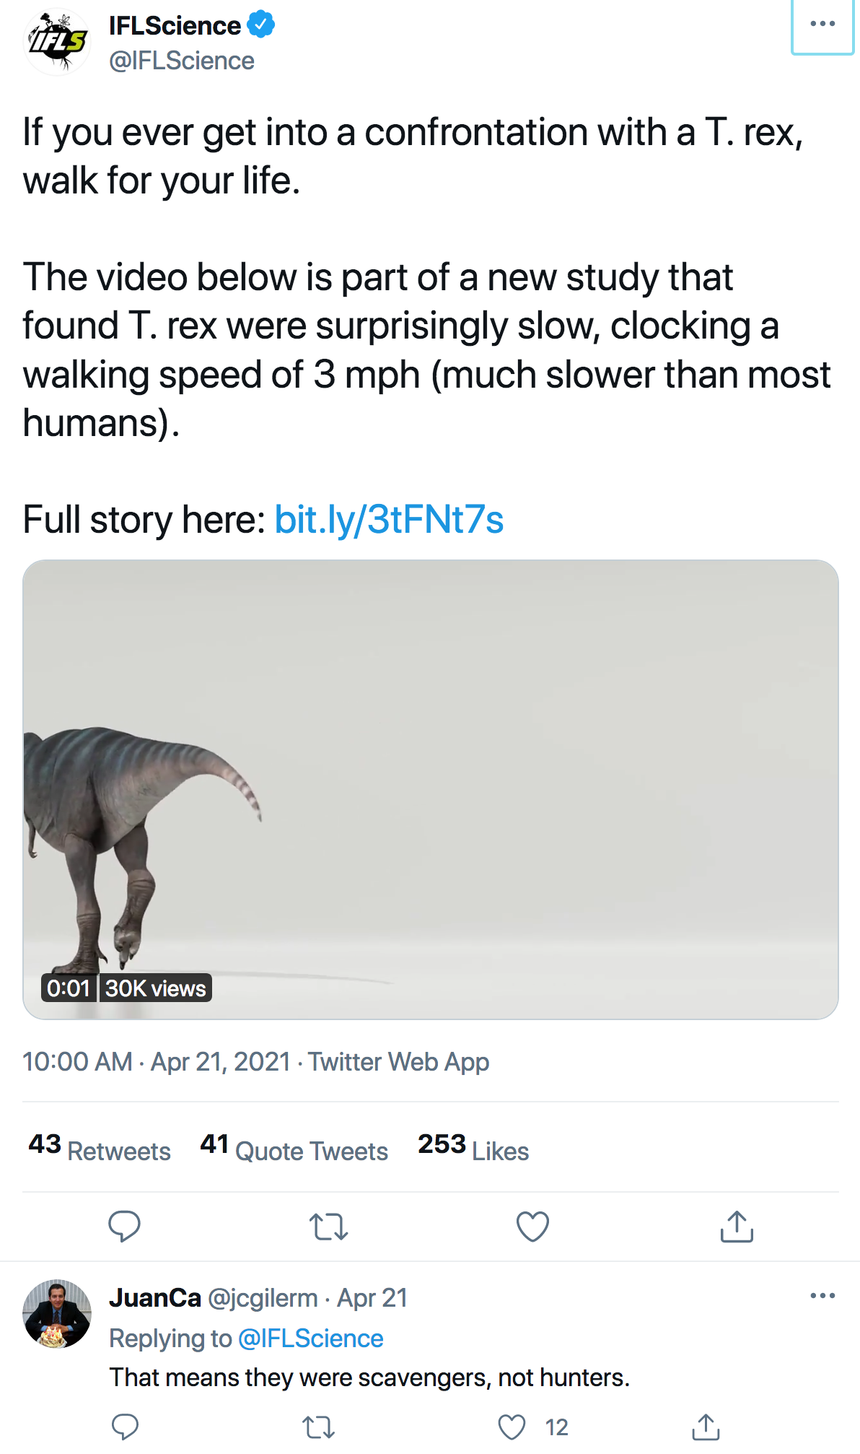
Task: Retweet the IFLScience tweet
Action: (x=328, y=1226)
